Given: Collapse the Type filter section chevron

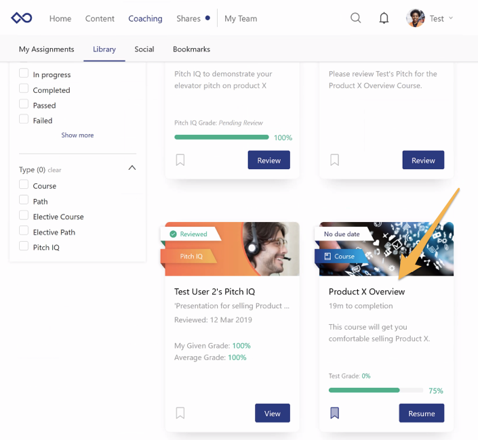Looking at the screenshot, I should pos(132,168).
